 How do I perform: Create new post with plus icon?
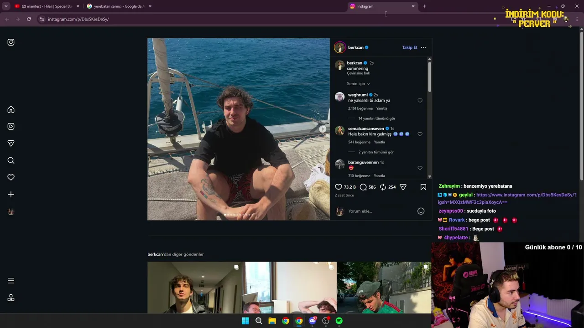[11, 195]
